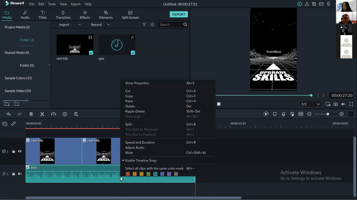The height and width of the screenshot is (200, 357).
Task: Click the scissors split icon in timeline toolbar
Action: point(42,114)
